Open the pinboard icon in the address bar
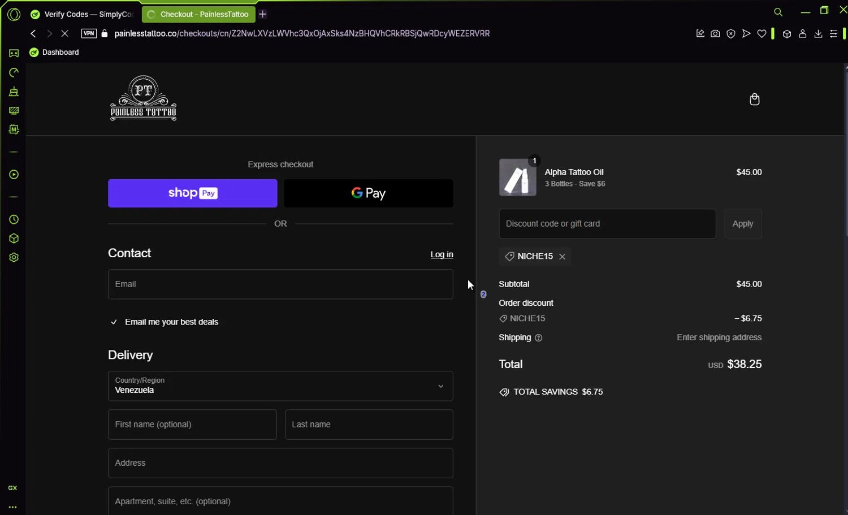Image resolution: width=848 pixels, height=515 pixels. pos(700,34)
